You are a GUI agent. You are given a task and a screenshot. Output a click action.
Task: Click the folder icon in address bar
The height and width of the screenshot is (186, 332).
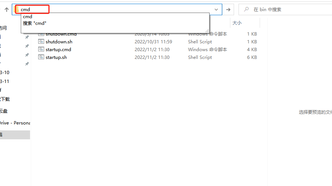[x=16, y=9]
